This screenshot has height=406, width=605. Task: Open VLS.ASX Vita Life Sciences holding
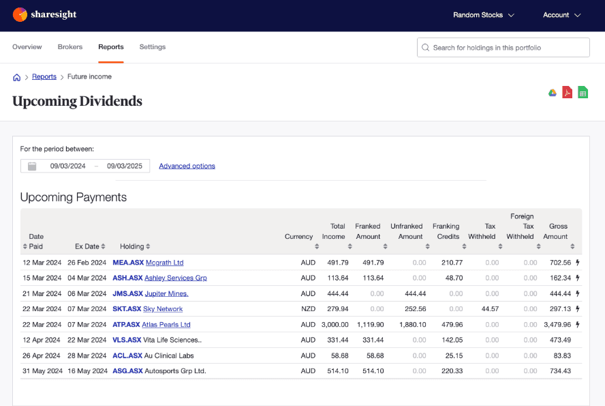click(x=157, y=340)
